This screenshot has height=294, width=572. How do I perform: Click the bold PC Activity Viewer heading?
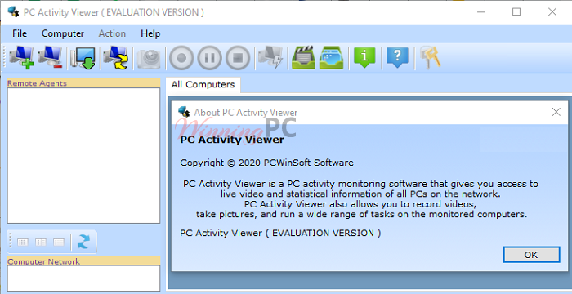coord(232,140)
